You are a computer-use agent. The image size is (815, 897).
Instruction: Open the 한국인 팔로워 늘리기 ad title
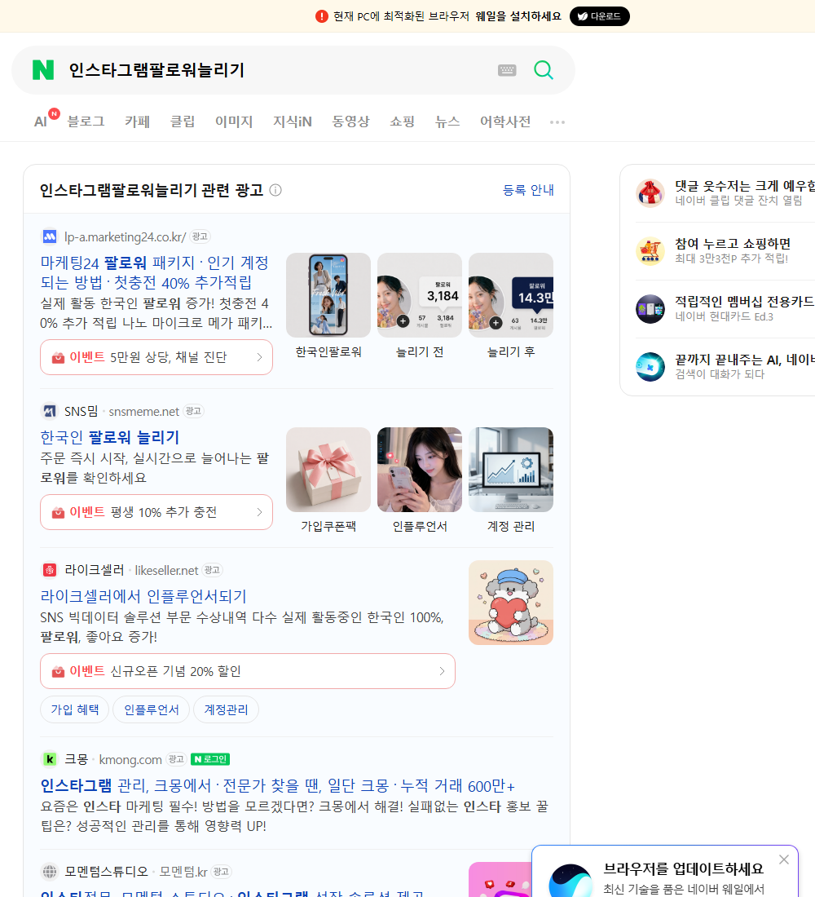[x=110, y=437]
